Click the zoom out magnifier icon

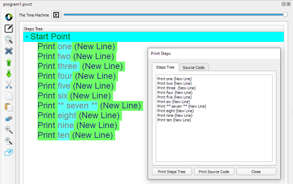point(9,141)
